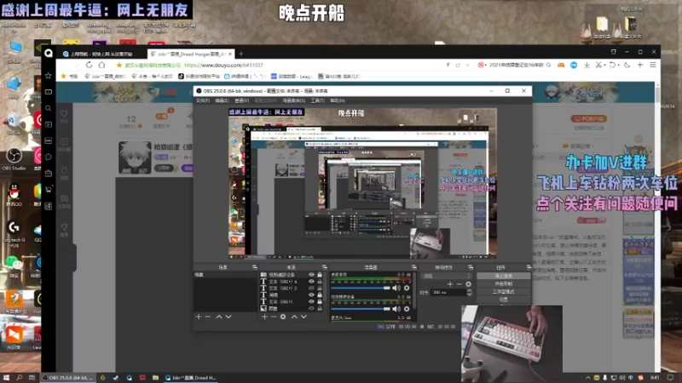682x383 pixels.
Task: Select 视频捕获设备 in Sources list
Action: (282, 275)
